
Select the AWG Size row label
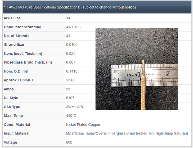(12, 18)
